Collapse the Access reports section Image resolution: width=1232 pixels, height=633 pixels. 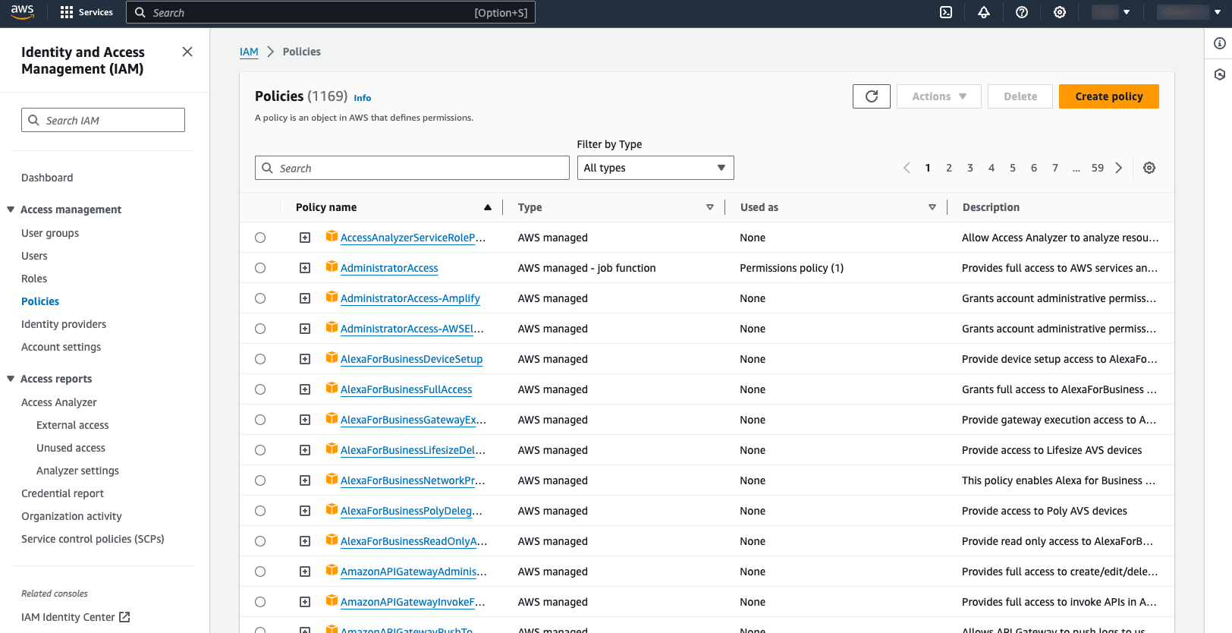(11, 379)
